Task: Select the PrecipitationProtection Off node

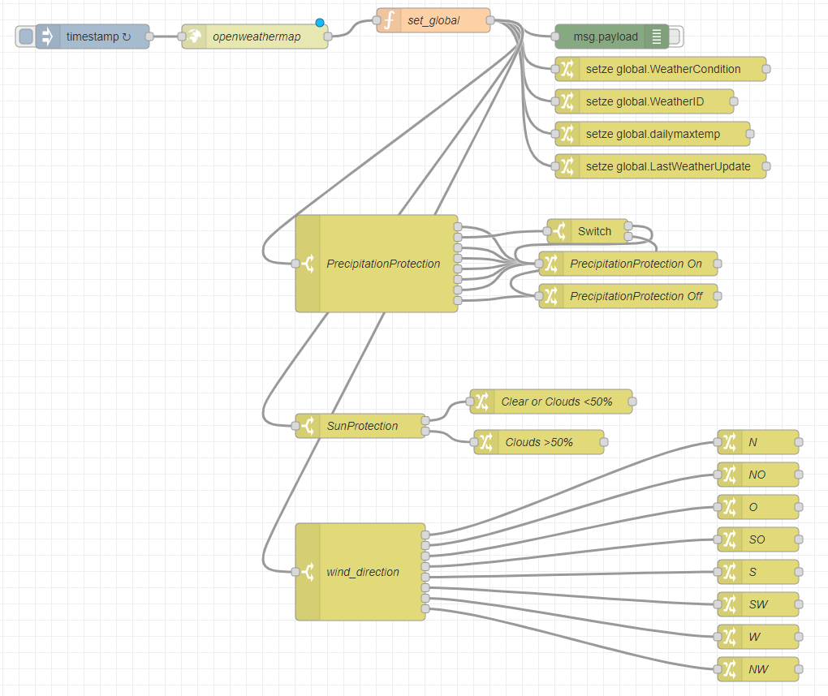Action: [x=629, y=296]
